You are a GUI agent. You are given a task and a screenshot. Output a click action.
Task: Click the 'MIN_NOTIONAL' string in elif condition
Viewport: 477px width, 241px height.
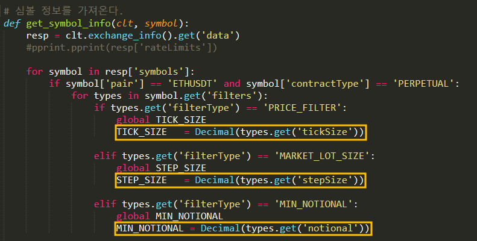(314, 204)
